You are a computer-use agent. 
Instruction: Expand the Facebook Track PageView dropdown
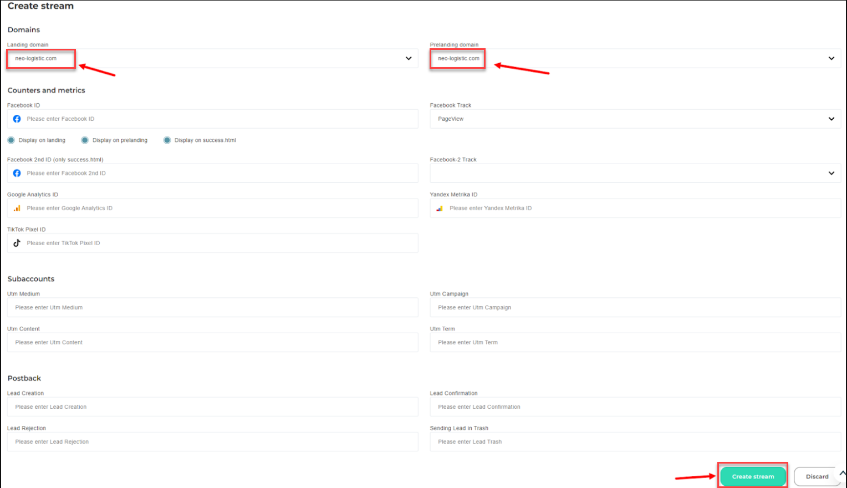coord(635,119)
